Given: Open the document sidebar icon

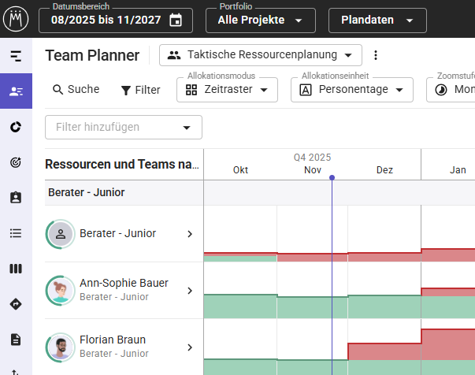Looking at the screenshot, I should 16,340.
